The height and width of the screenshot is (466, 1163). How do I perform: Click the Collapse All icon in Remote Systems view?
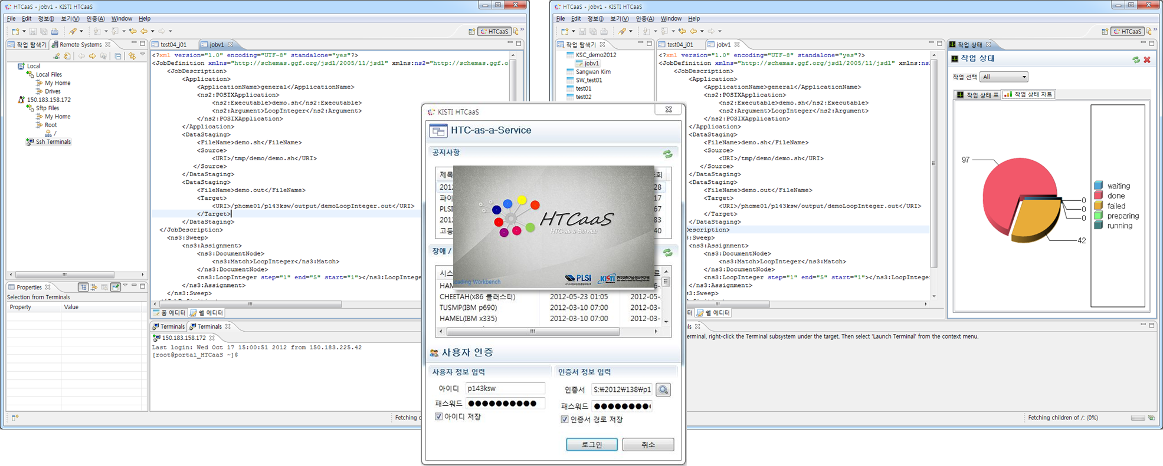[118, 56]
